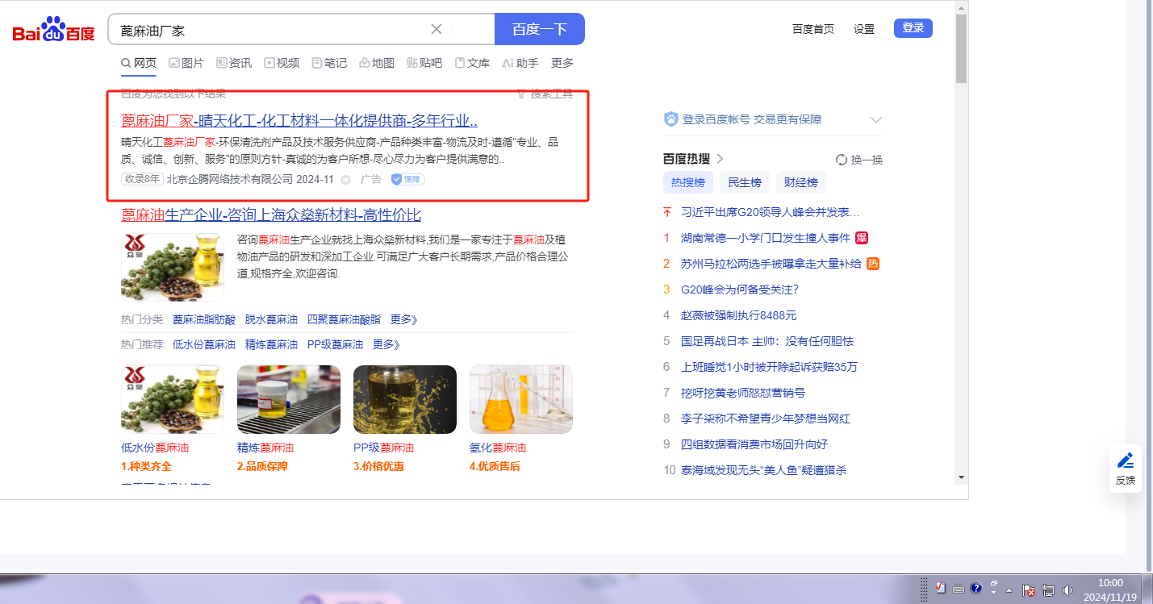Click the shield icon beside 登录百度帐号
Image resolution: width=1153 pixels, height=604 pixels.
coord(670,119)
